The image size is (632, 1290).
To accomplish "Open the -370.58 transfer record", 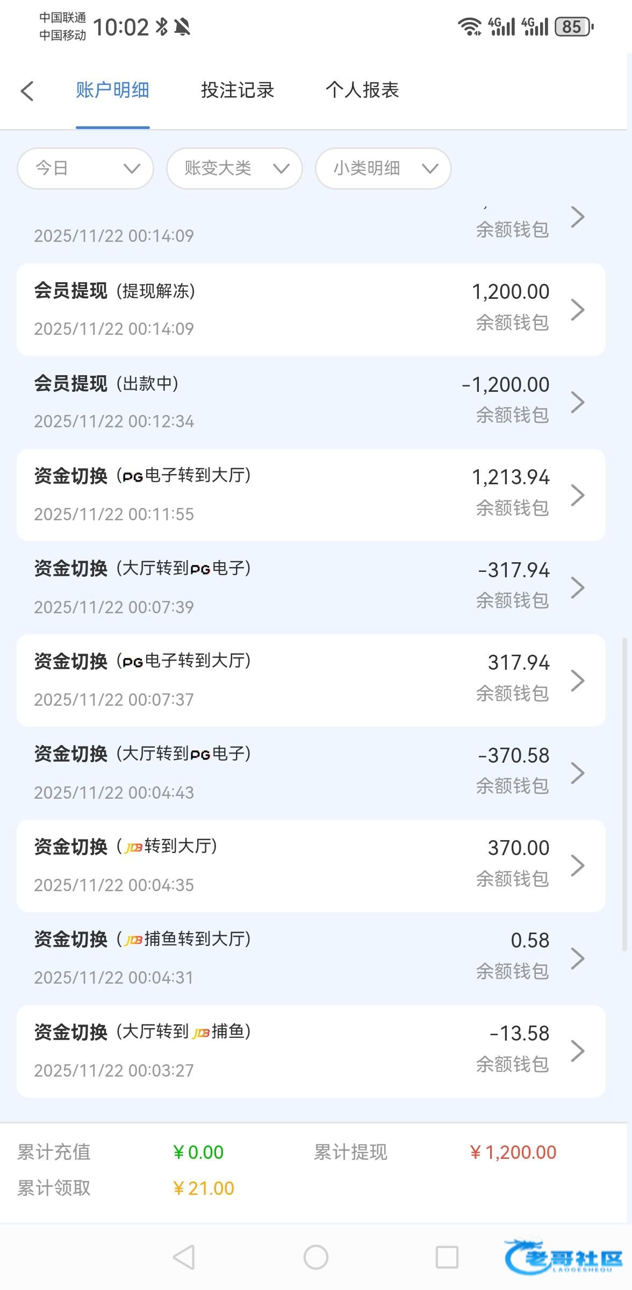I will point(311,773).
